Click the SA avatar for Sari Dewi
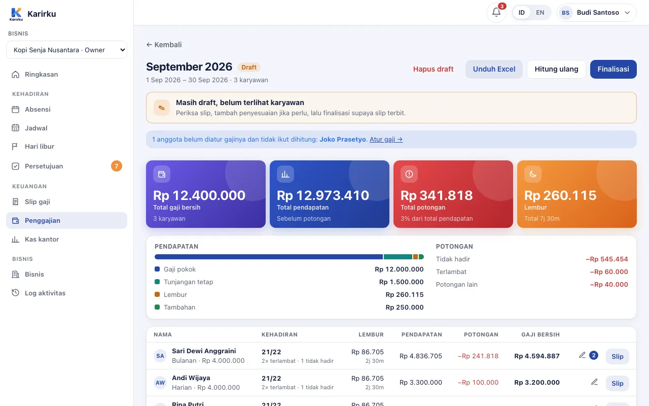649x406 pixels. 160,356
